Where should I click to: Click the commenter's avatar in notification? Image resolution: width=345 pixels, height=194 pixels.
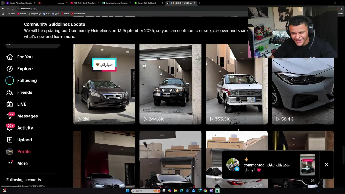click(x=233, y=165)
